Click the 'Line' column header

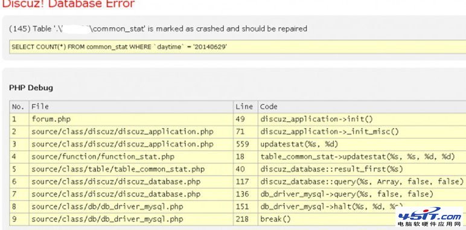pyautogui.click(x=246, y=107)
